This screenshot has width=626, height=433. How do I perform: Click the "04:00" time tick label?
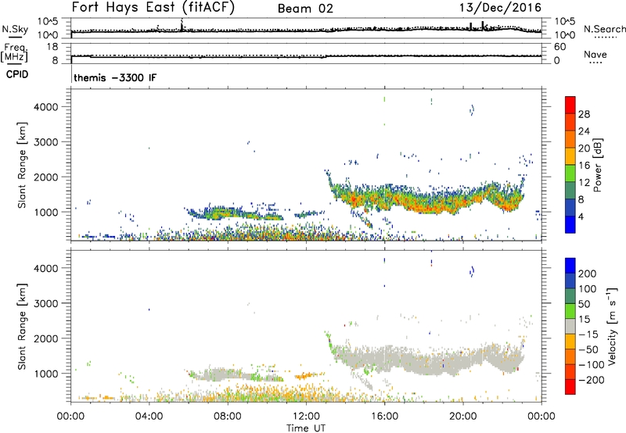pos(149,417)
